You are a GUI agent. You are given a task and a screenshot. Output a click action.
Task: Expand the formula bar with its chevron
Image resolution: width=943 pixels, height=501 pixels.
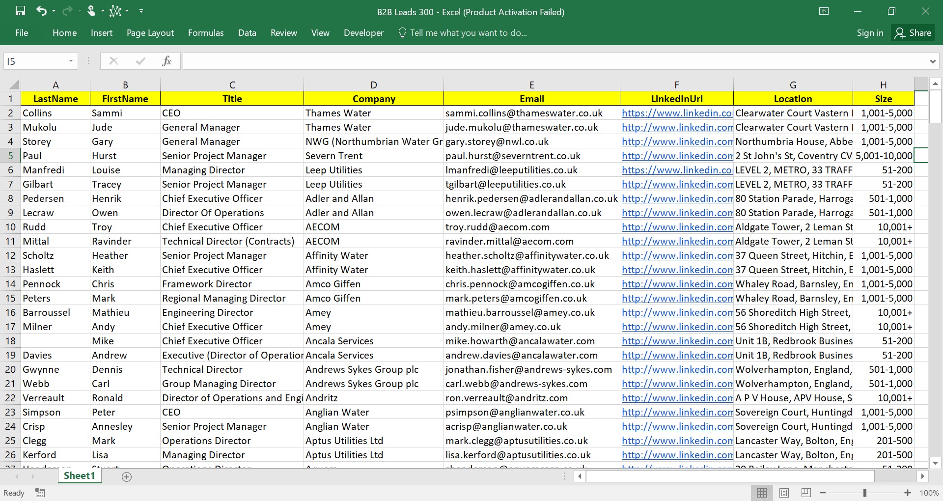(x=933, y=60)
